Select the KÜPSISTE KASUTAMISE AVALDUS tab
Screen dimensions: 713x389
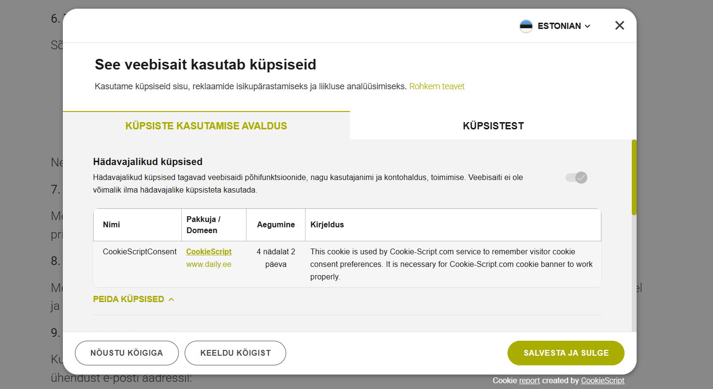pos(206,126)
